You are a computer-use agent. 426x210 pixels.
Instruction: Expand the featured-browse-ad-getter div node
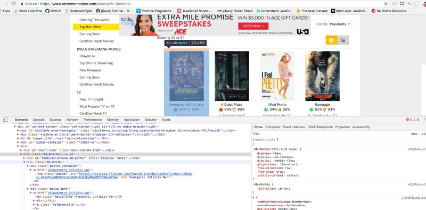click(x=24, y=158)
